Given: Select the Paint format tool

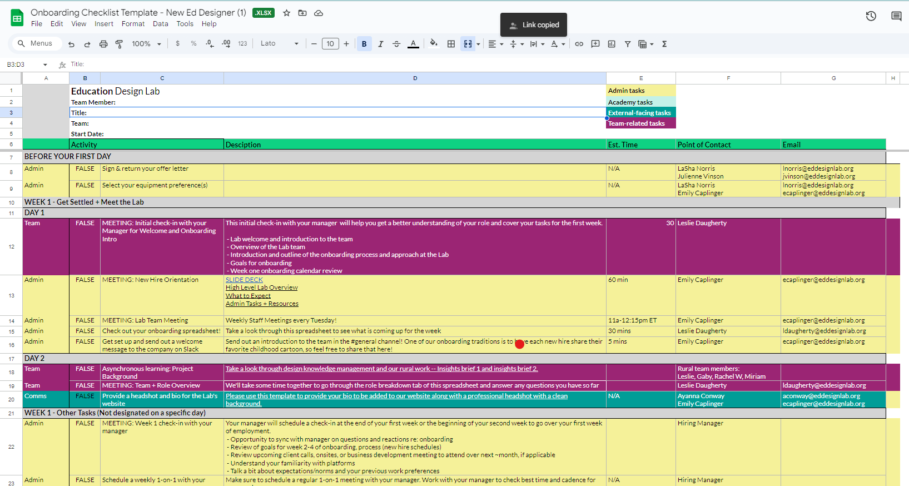Looking at the screenshot, I should [119, 44].
